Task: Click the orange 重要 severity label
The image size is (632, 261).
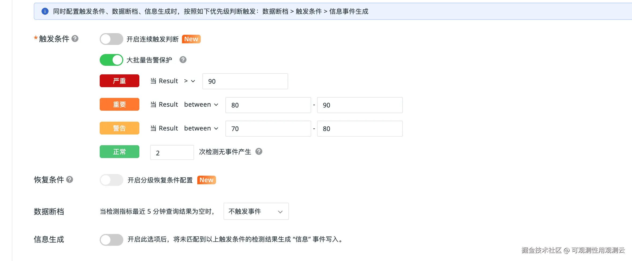Action: 120,104
